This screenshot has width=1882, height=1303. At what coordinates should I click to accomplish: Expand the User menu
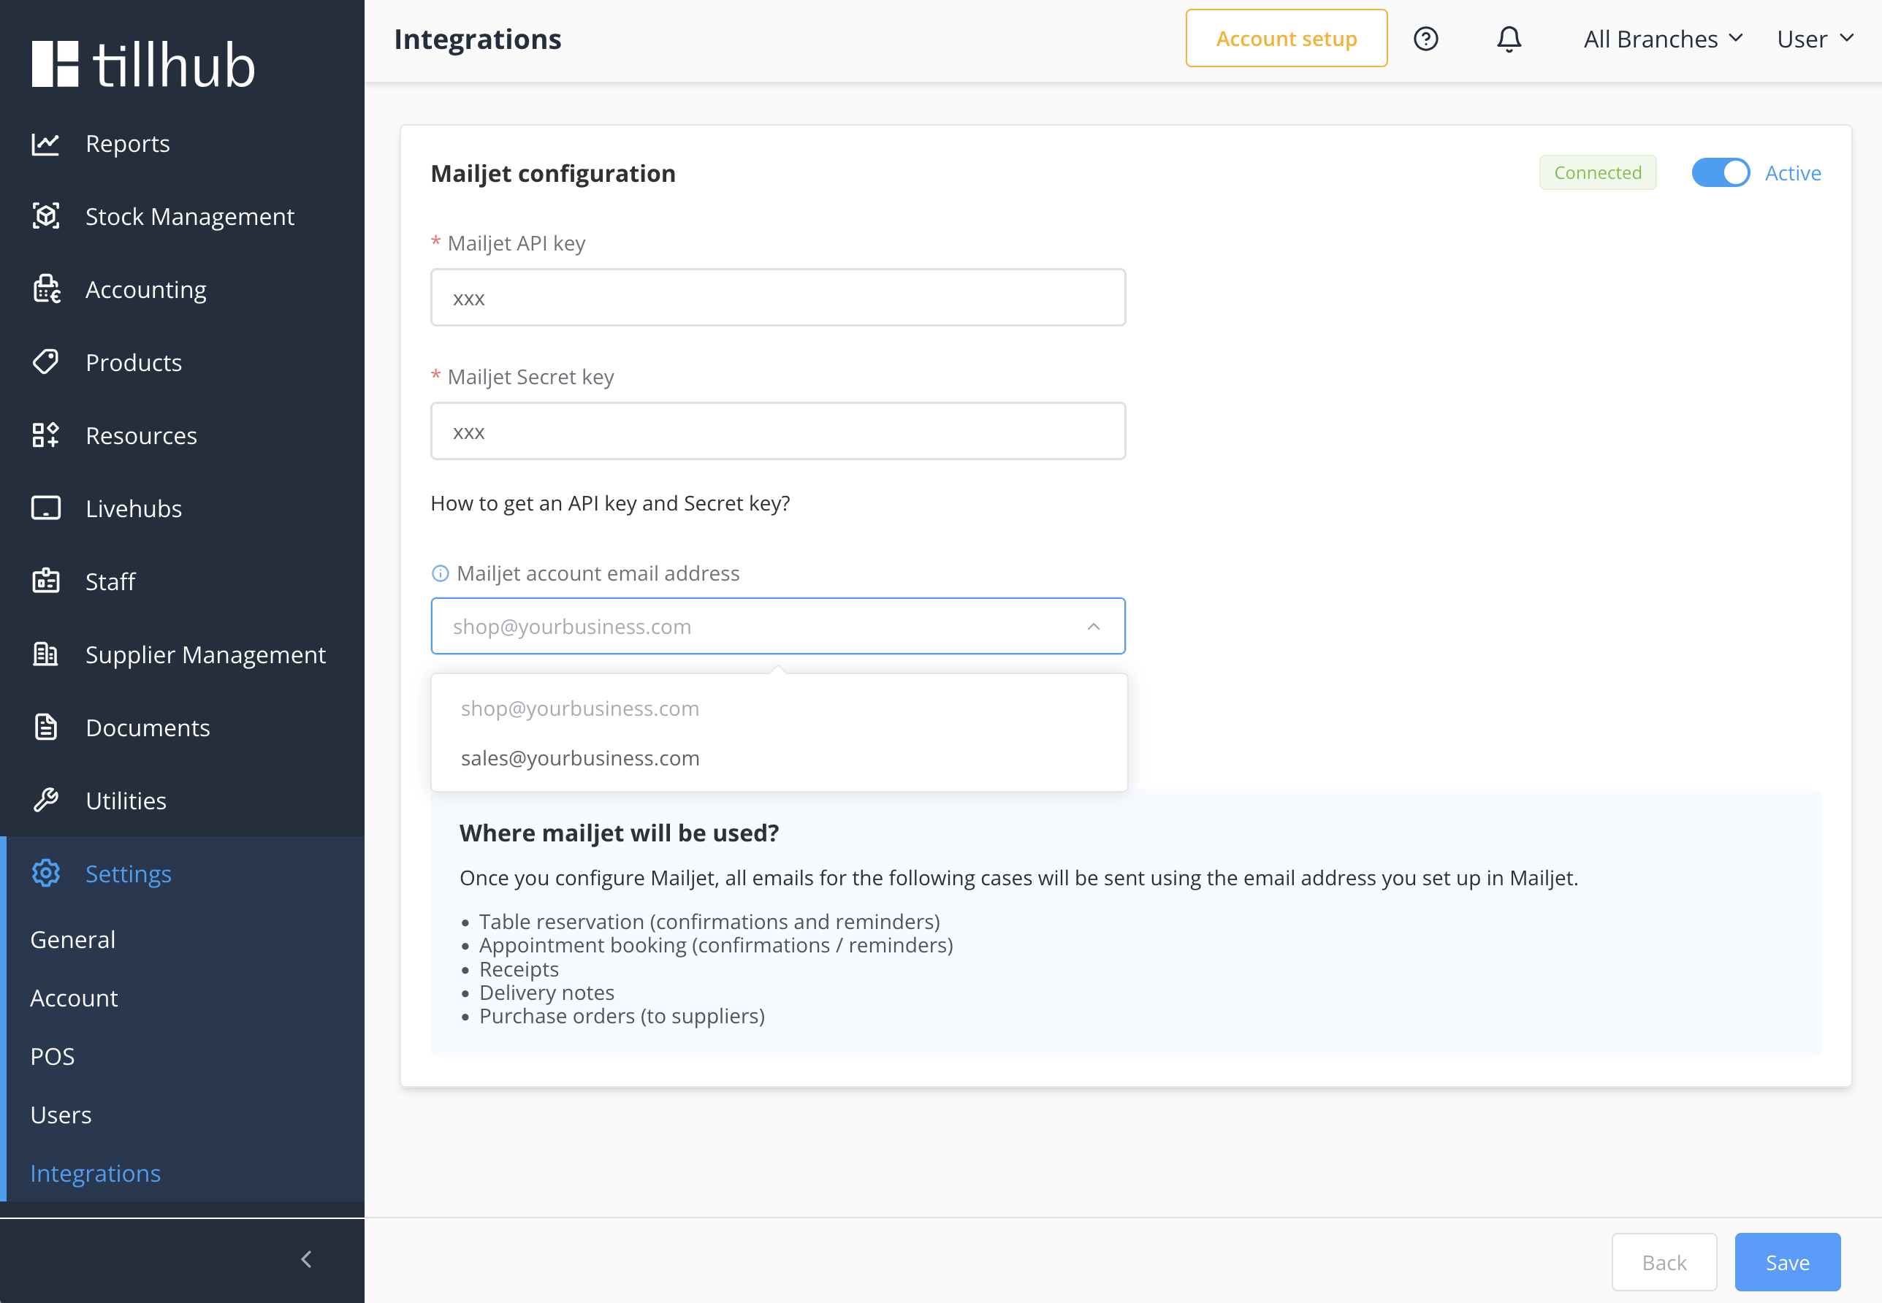(x=1814, y=39)
